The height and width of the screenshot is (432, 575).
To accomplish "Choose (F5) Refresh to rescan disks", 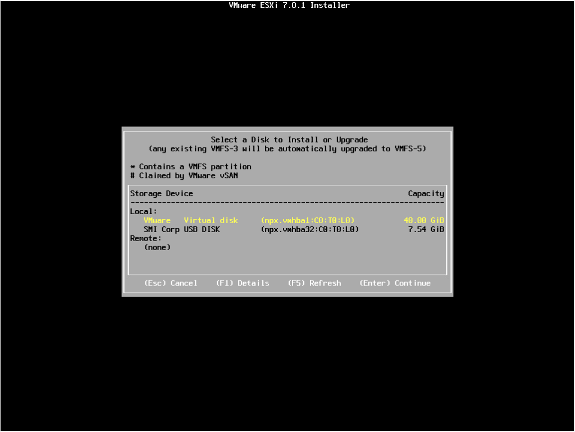I will click(x=314, y=283).
